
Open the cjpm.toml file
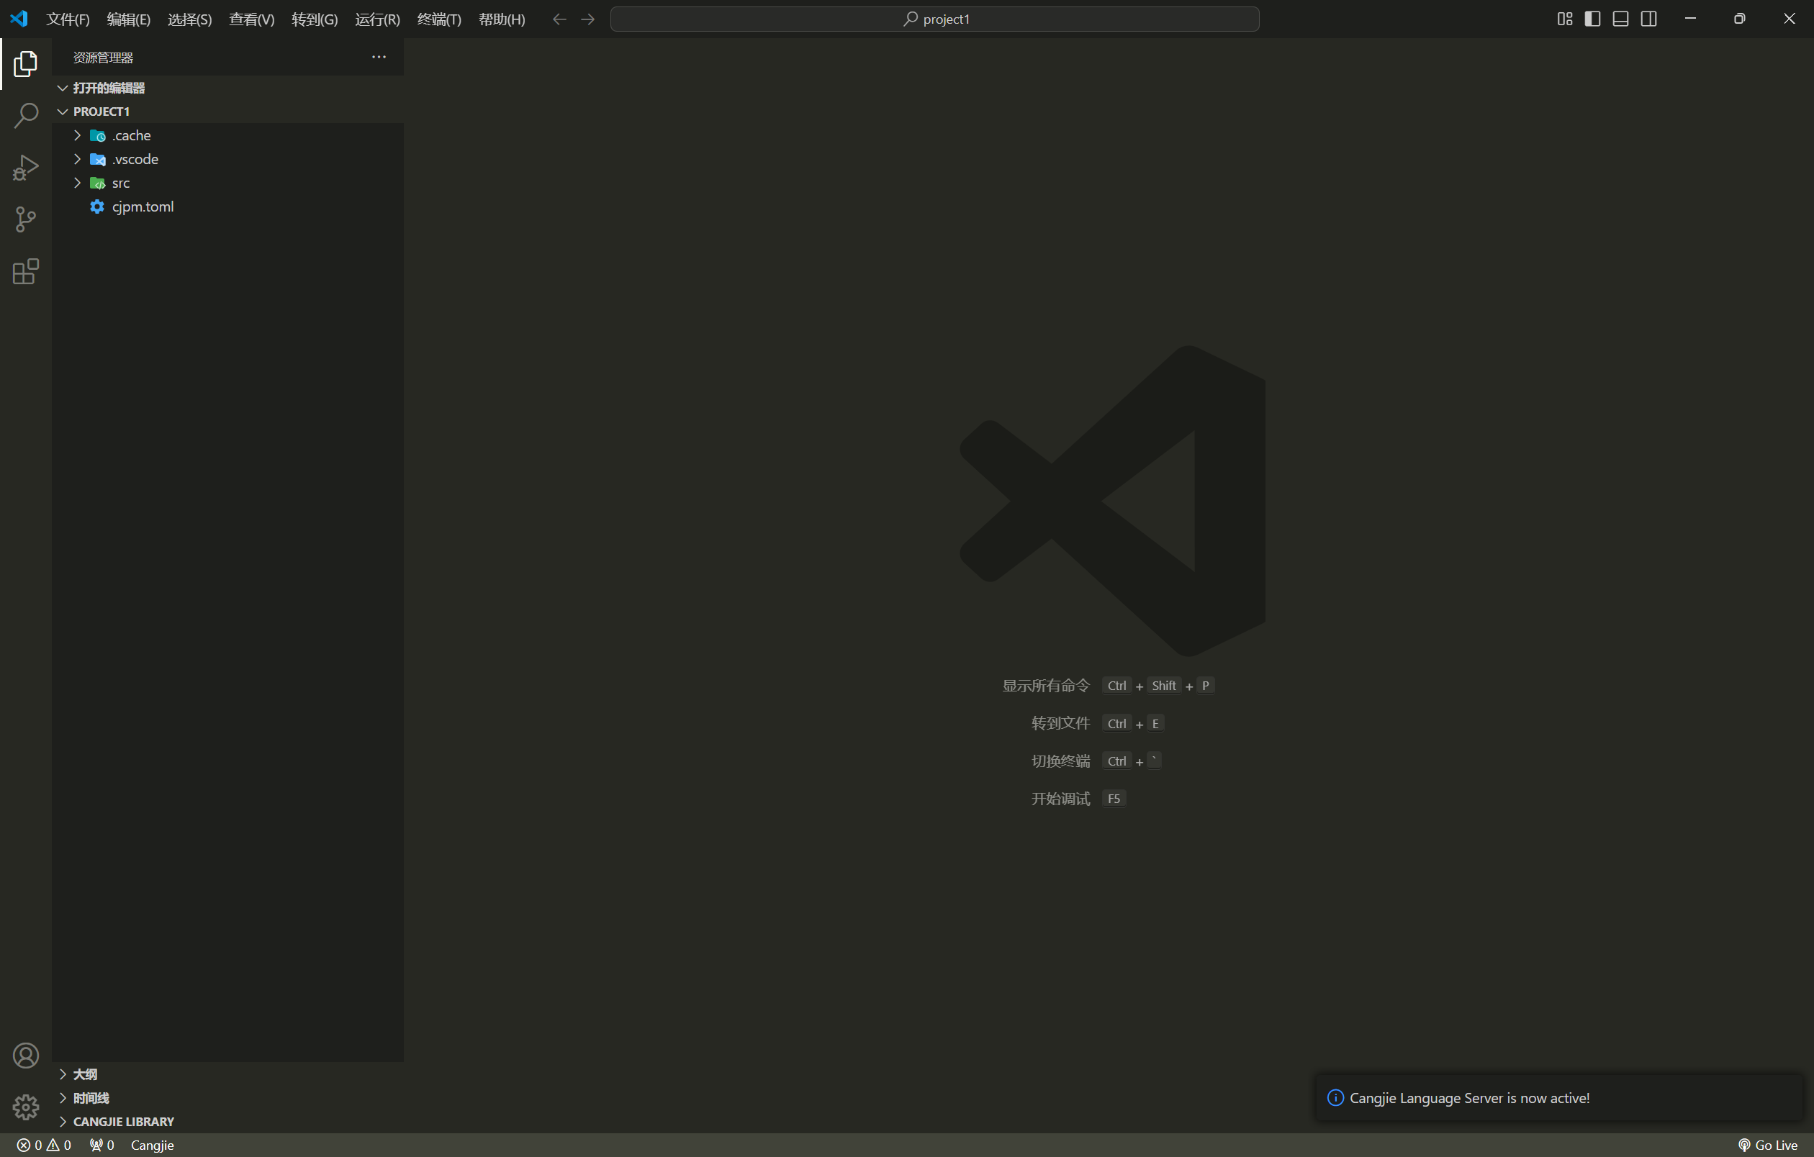(143, 207)
